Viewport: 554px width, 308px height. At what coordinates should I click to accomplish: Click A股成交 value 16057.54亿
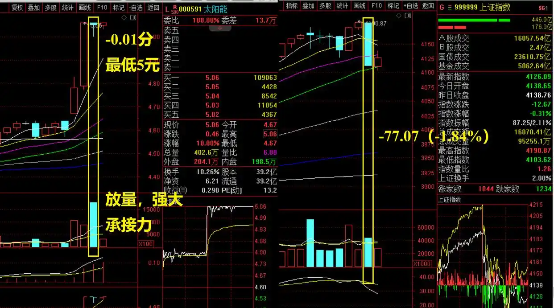point(533,39)
